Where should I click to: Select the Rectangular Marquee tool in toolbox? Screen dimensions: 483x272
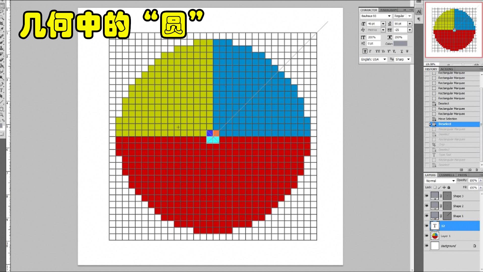[x=2, y=6]
